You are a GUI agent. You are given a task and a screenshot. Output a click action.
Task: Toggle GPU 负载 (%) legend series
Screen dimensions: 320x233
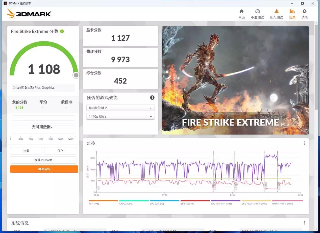tap(187, 203)
